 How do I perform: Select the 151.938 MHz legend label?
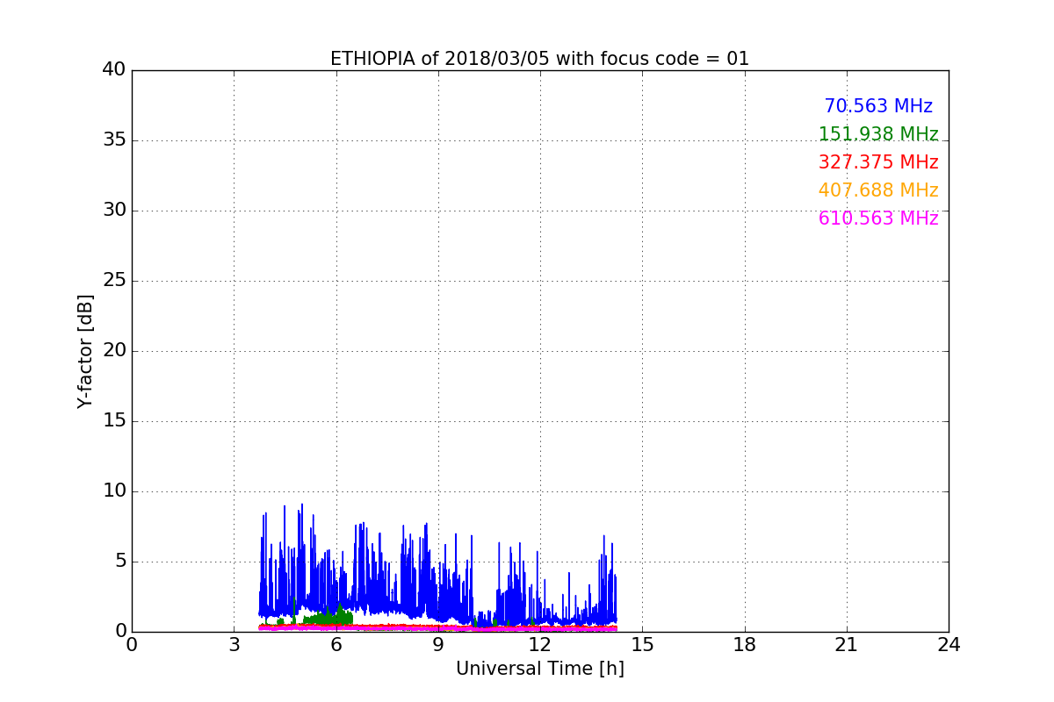click(x=878, y=134)
